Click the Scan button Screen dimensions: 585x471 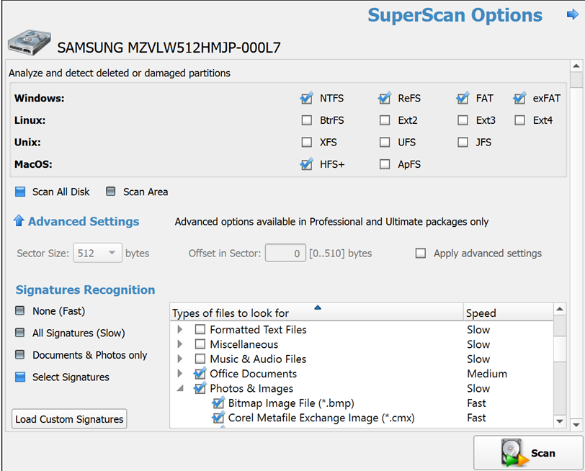click(x=528, y=453)
